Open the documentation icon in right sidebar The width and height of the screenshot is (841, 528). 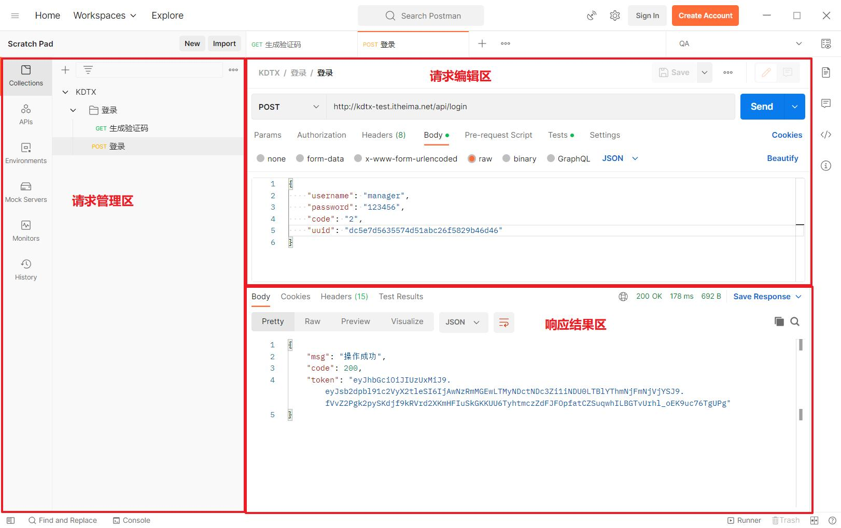pos(826,72)
